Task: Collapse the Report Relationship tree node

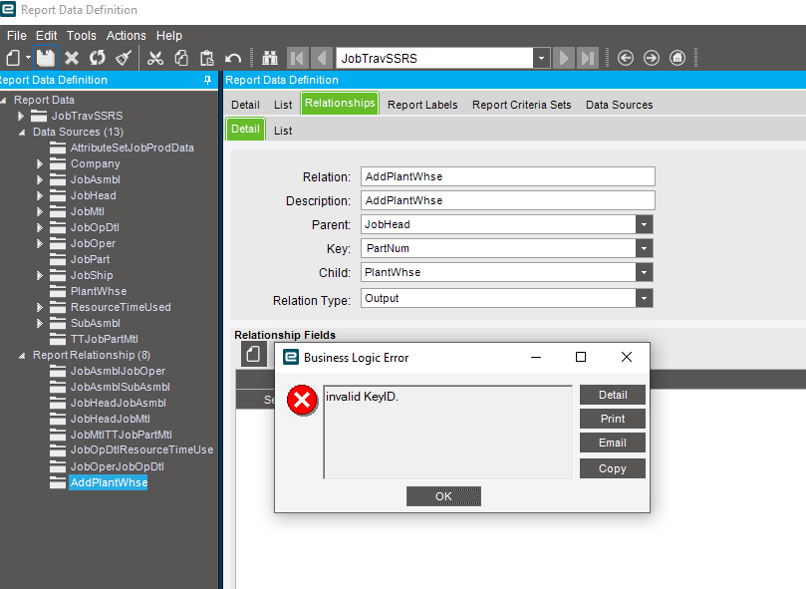Action: click(x=23, y=355)
